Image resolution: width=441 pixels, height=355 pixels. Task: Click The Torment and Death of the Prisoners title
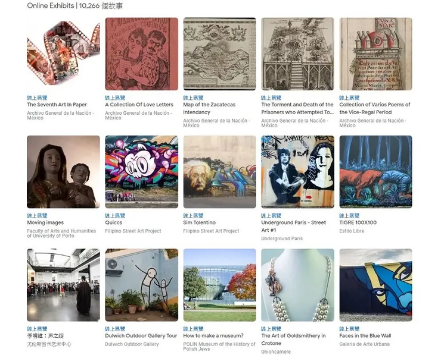[x=297, y=108]
